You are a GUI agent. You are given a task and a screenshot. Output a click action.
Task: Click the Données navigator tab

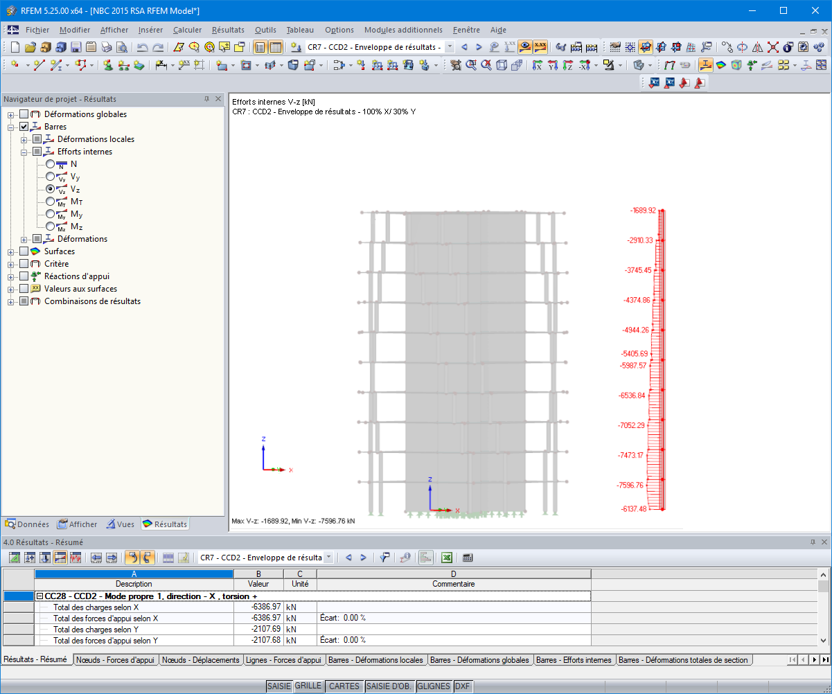tap(28, 524)
